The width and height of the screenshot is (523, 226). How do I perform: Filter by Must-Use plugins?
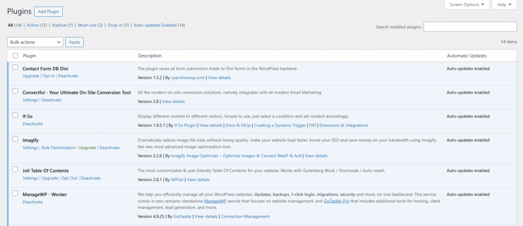(x=87, y=25)
